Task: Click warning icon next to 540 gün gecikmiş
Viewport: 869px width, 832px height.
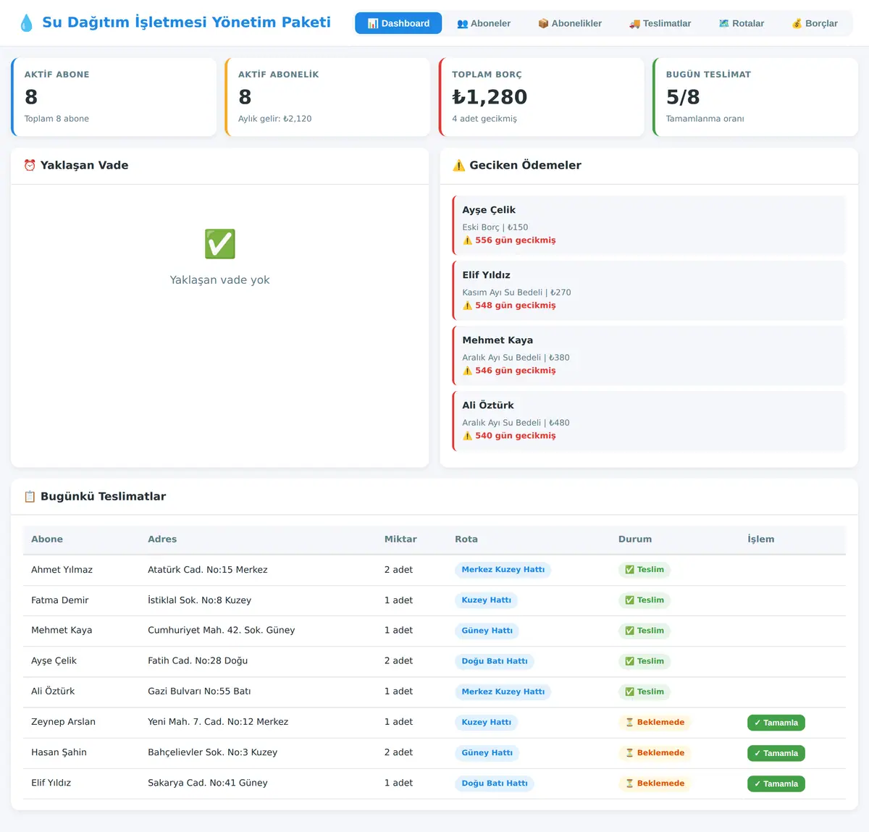Action: (x=467, y=436)
